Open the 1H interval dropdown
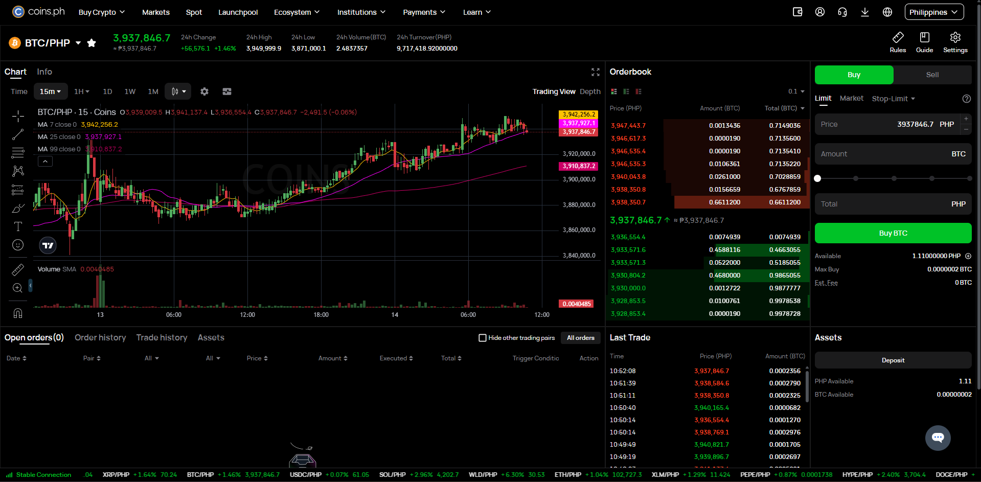 81,91
